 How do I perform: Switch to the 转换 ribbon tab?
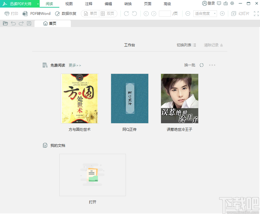coord(128,4)
